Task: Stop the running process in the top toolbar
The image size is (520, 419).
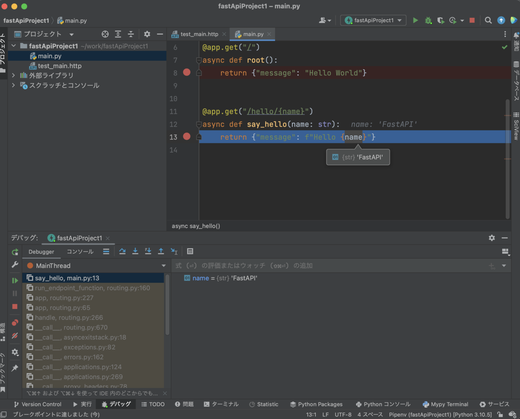Action: (x=472, y=20)
